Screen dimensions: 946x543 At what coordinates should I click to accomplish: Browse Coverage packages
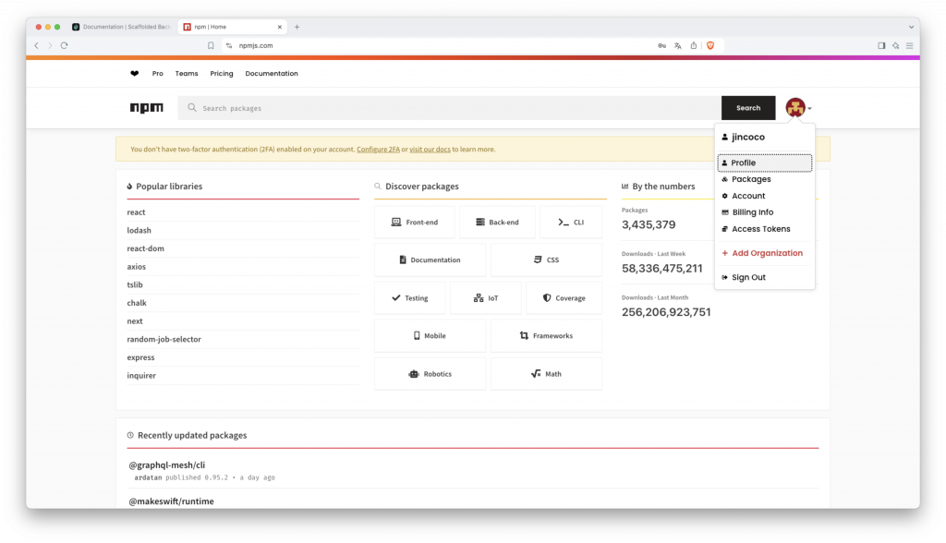click(x=564, y=298)
